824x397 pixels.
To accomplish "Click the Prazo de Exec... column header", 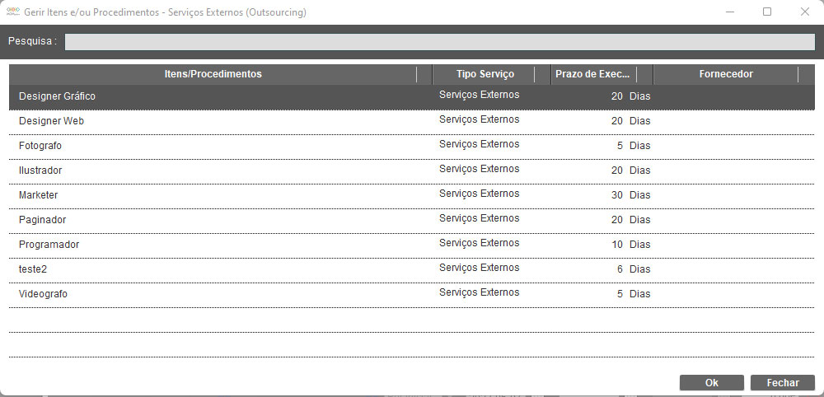I will click(592, 74).
